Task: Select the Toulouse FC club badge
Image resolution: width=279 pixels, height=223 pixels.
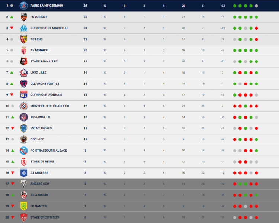Action: pyautogui.click(x=24, y=117)
